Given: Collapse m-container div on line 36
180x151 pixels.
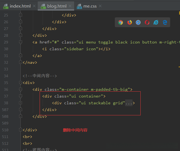Looking at the screenshot, I should [21, 89].
